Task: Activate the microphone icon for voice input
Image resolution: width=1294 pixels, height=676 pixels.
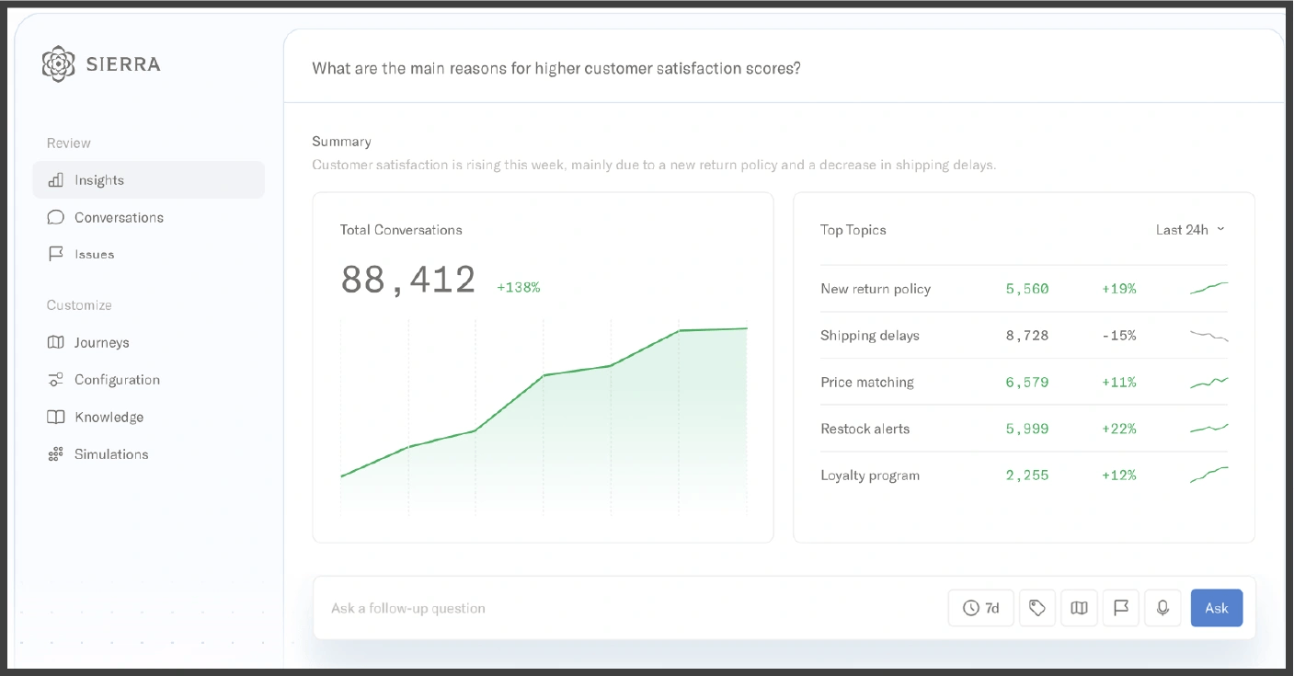Action: click(1162, 608)
